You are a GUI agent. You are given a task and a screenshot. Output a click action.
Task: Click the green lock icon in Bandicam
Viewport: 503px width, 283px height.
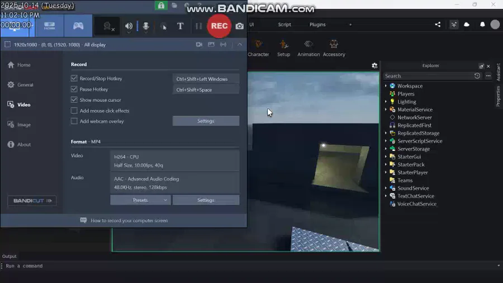161,6
